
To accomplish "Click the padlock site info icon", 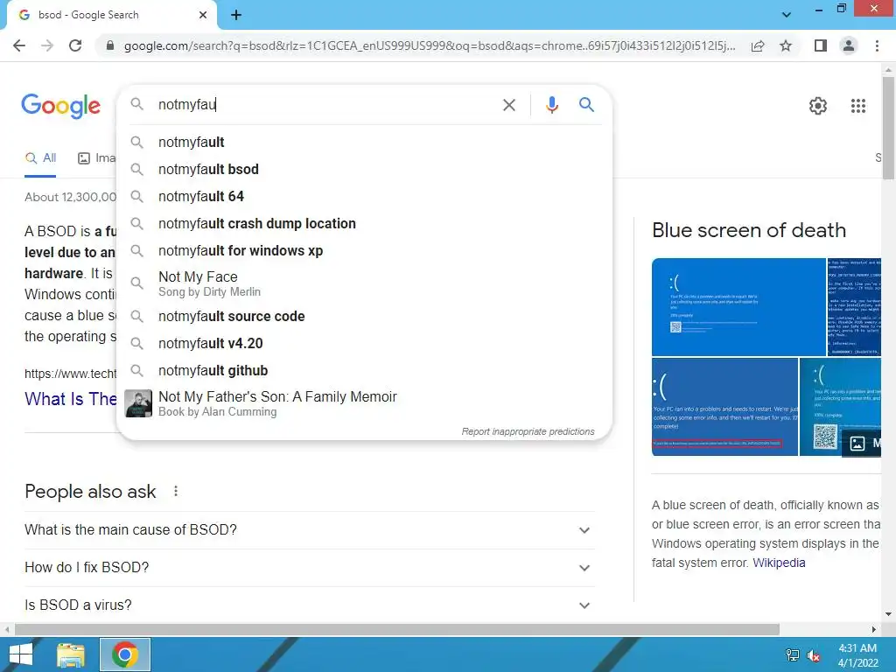I will click(x=110, y=45).
